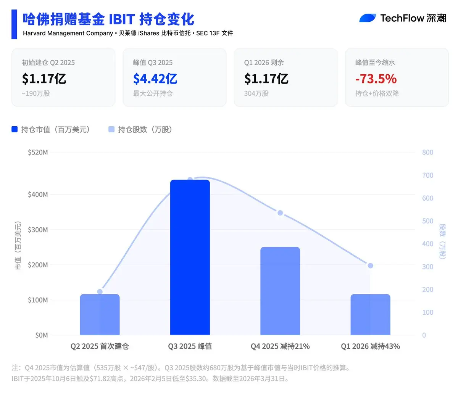Click the Q1 2026 剩余 card label
This screenshot has width=458, height=394.
pos(264,63)
